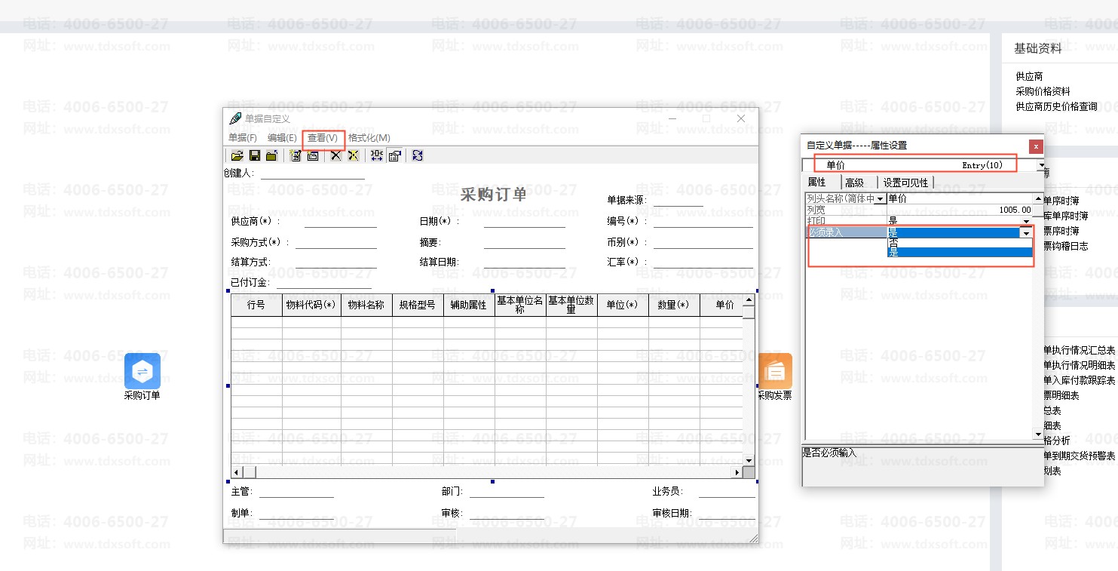Screen dimensions: 1118x571
Task: Select the 单位(*) column header
Action: pyautogui.click(x=623, y=305)
